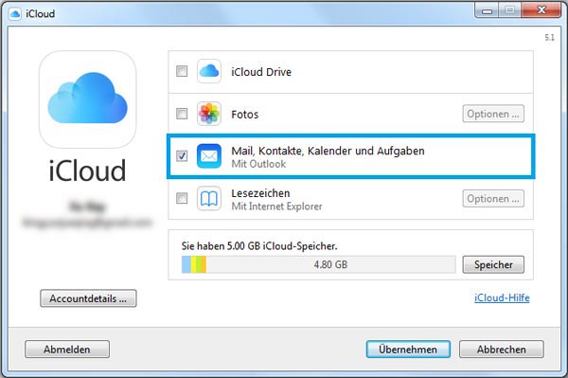Click the Fotos label
This screenshot has height=378, width=568.
[245, 115]
